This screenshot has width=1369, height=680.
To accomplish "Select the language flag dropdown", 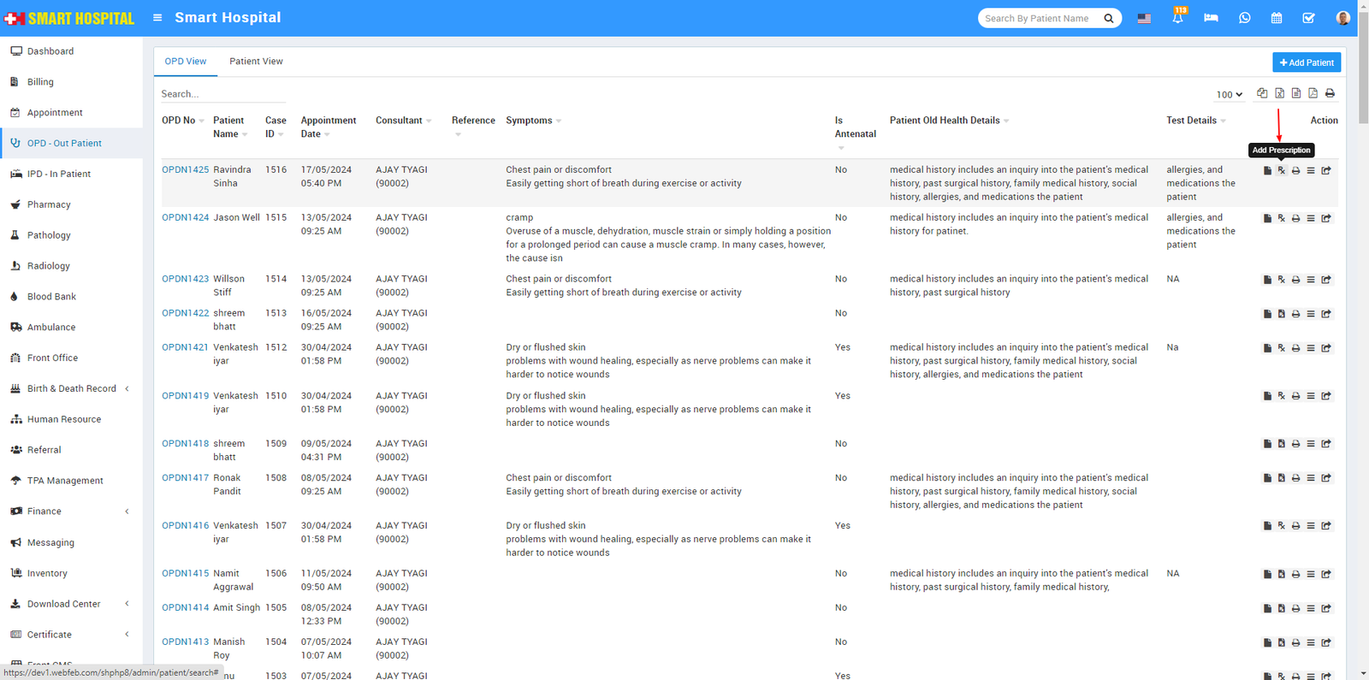I will 1144,18.
